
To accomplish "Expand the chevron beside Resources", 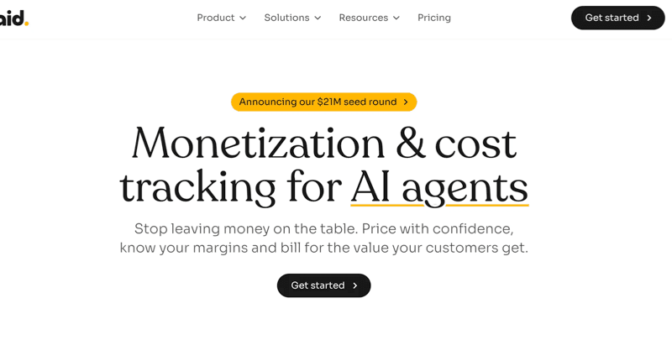I will [396, 18].
